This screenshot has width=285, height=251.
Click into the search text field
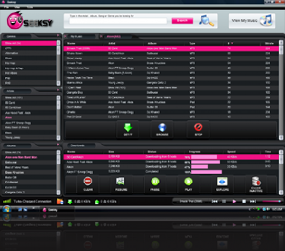click(118, 21)
